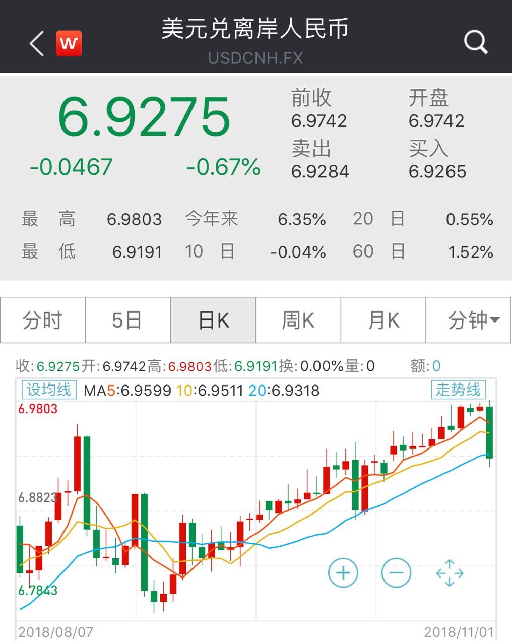
Task: Switch to the 5日 tab
Action: [x=128, y=320]
